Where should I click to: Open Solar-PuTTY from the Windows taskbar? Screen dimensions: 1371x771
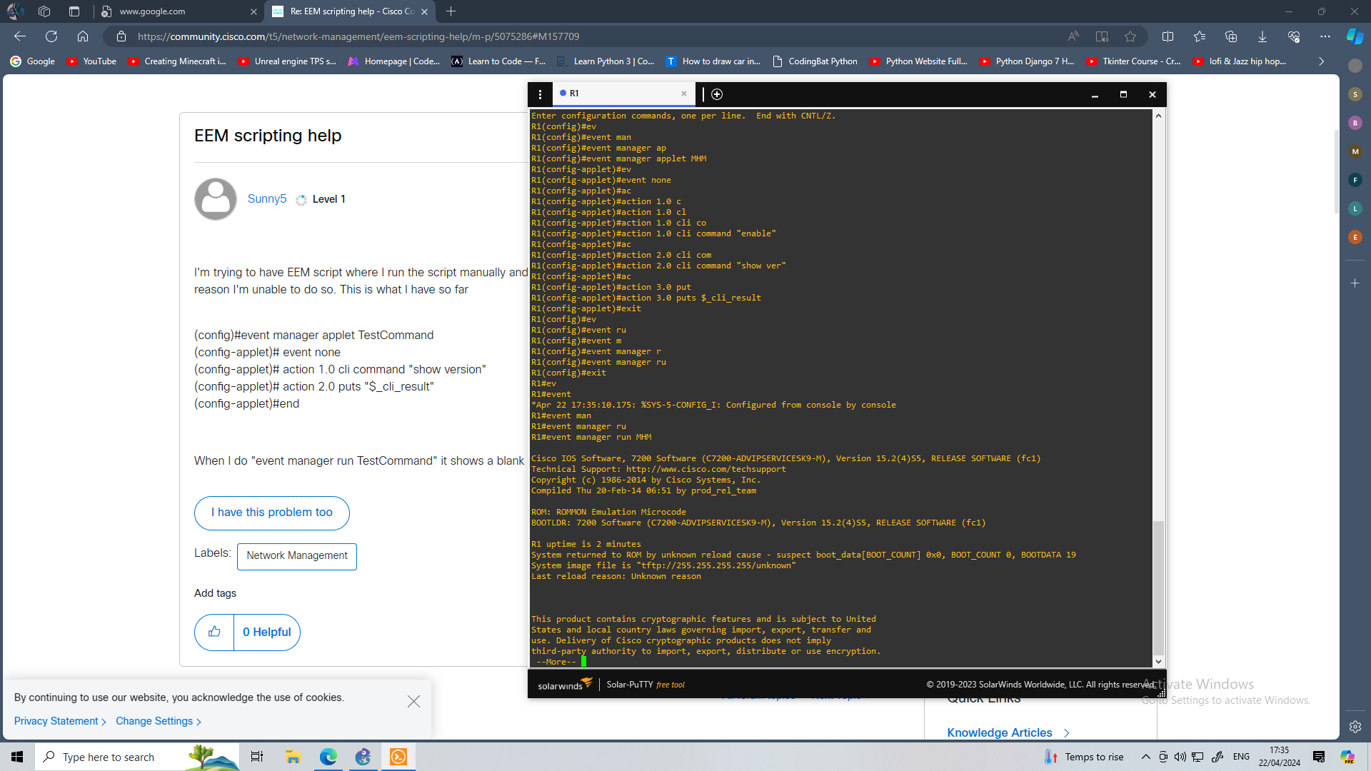398,757
